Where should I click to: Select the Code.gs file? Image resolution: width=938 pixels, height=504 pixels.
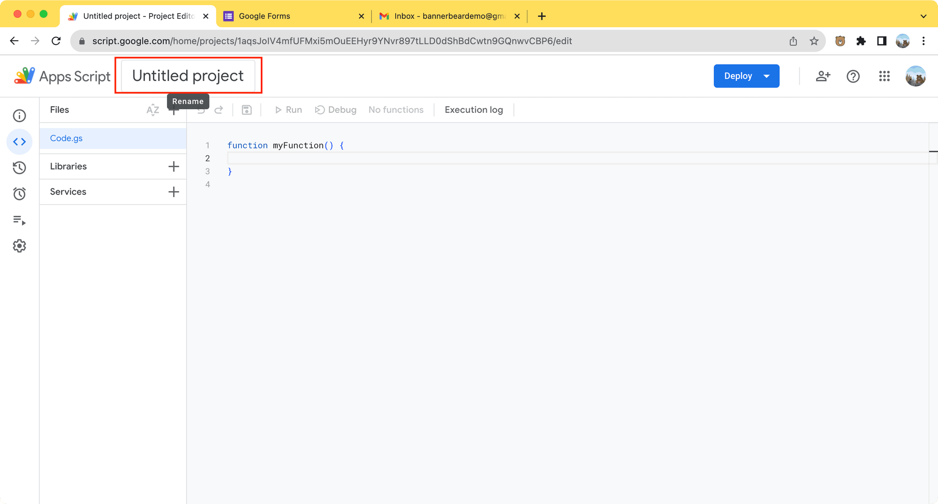[66, 138]
